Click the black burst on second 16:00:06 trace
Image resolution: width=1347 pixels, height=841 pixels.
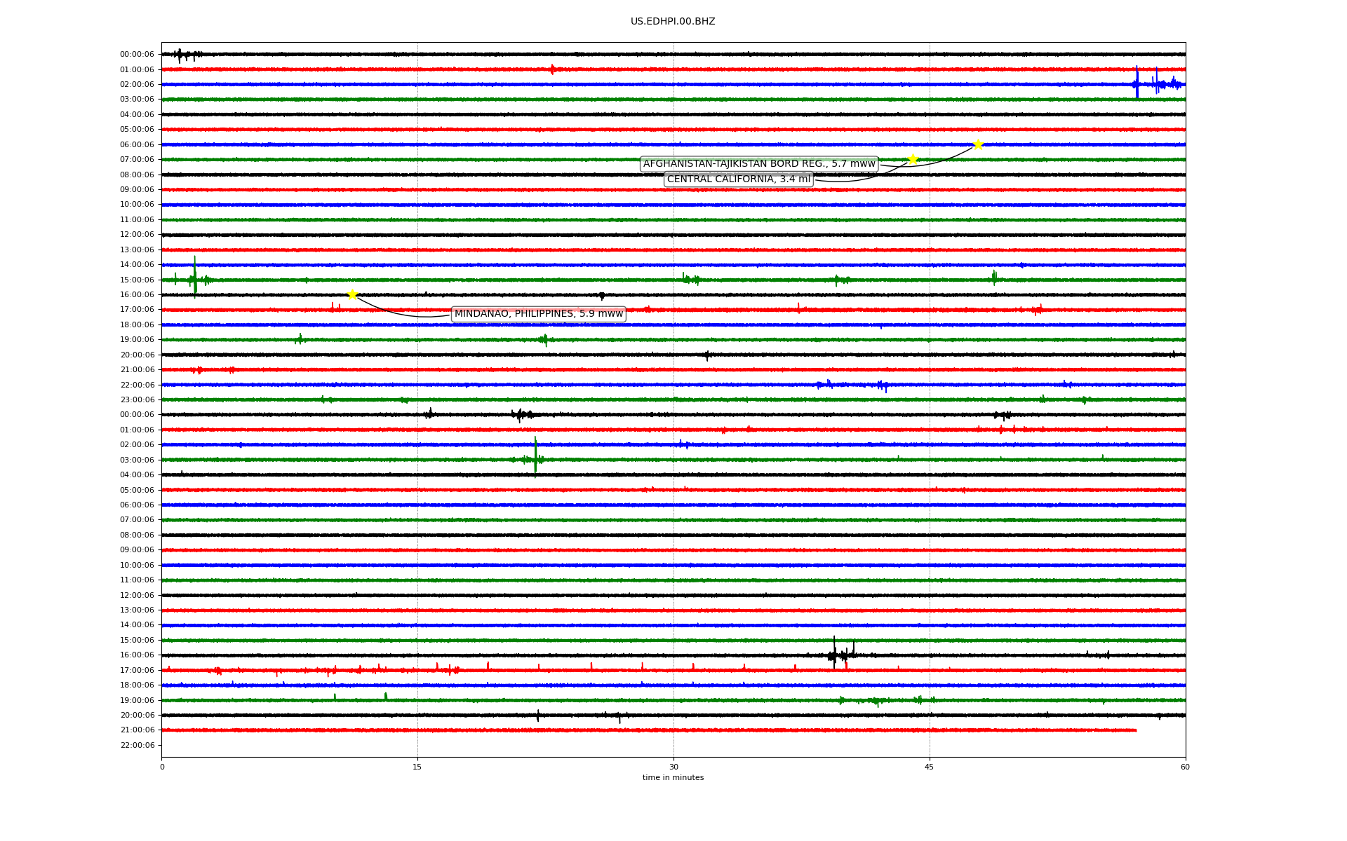point(834,654)
